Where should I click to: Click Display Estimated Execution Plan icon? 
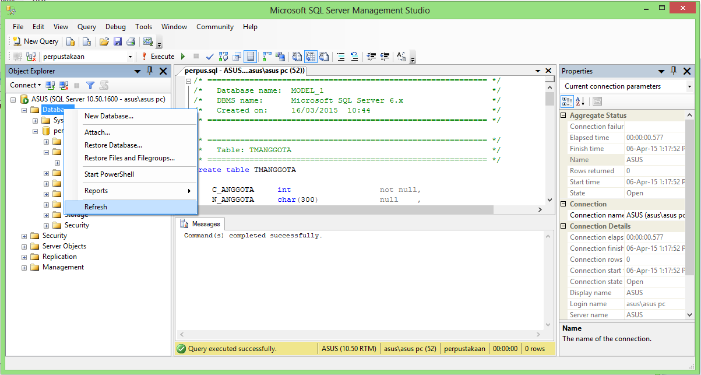pyautogui.click(x=223, y=57)
